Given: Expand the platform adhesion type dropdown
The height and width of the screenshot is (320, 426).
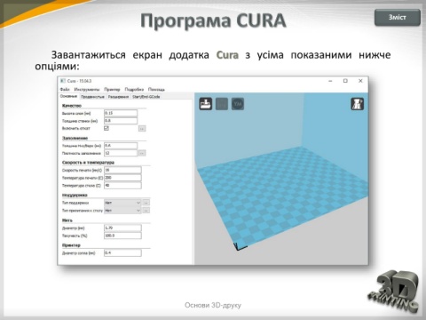Looking at the screenshot, I should click(x=122, y=211).
